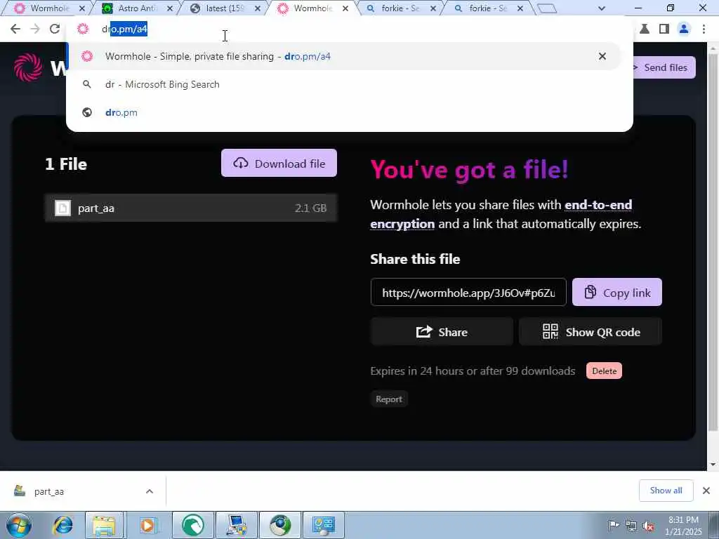
Task: Open the end-to-end encryption link
Action: pyautogui.click(x=501, y=214)
